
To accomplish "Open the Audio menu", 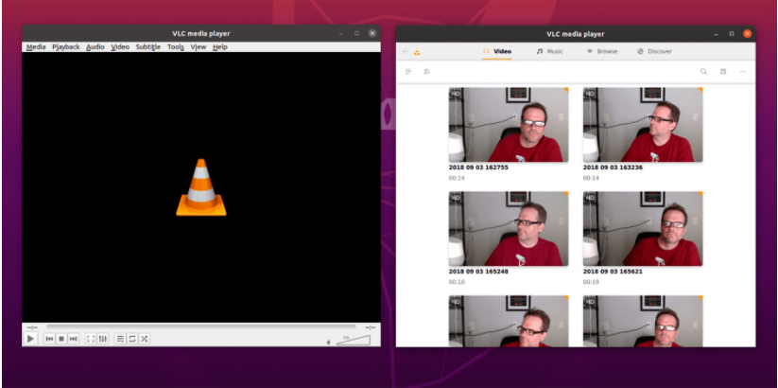I will (95, 46).
